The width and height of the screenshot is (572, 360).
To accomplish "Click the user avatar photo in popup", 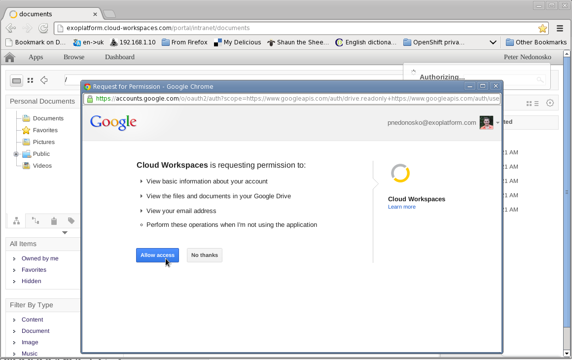I will [x=486, y=123].
